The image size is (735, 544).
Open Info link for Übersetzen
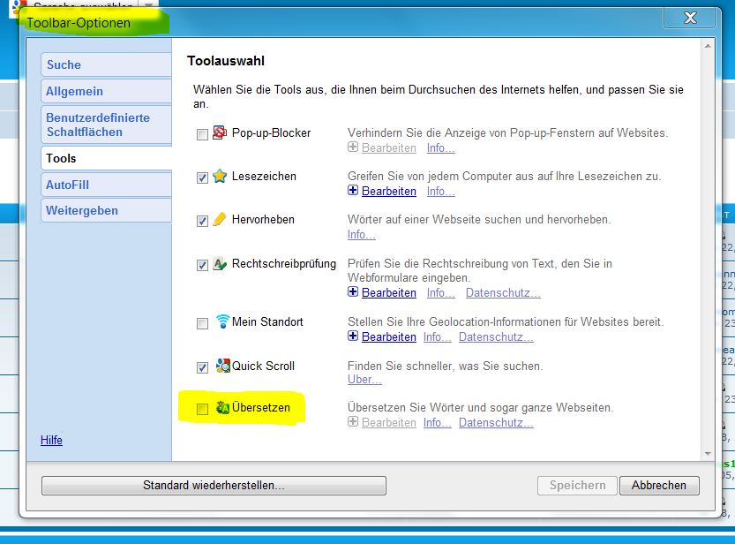click(438, 422)
